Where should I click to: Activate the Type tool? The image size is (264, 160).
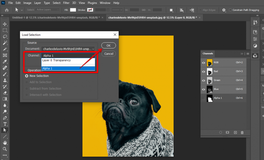coord(5,124)
